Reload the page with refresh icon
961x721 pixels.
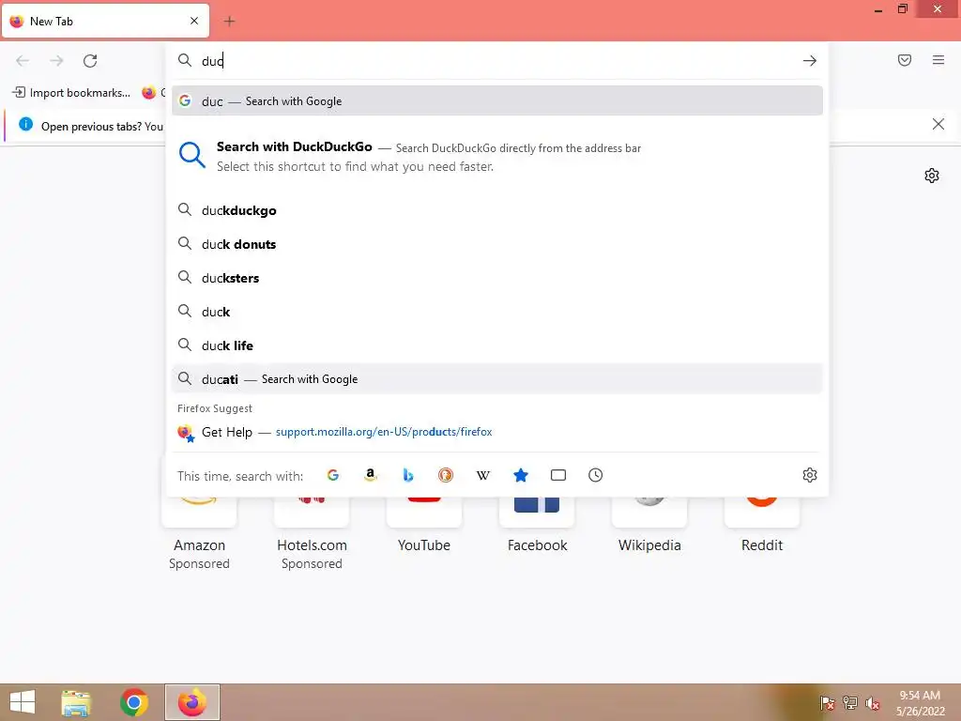(x=90, y=61)
